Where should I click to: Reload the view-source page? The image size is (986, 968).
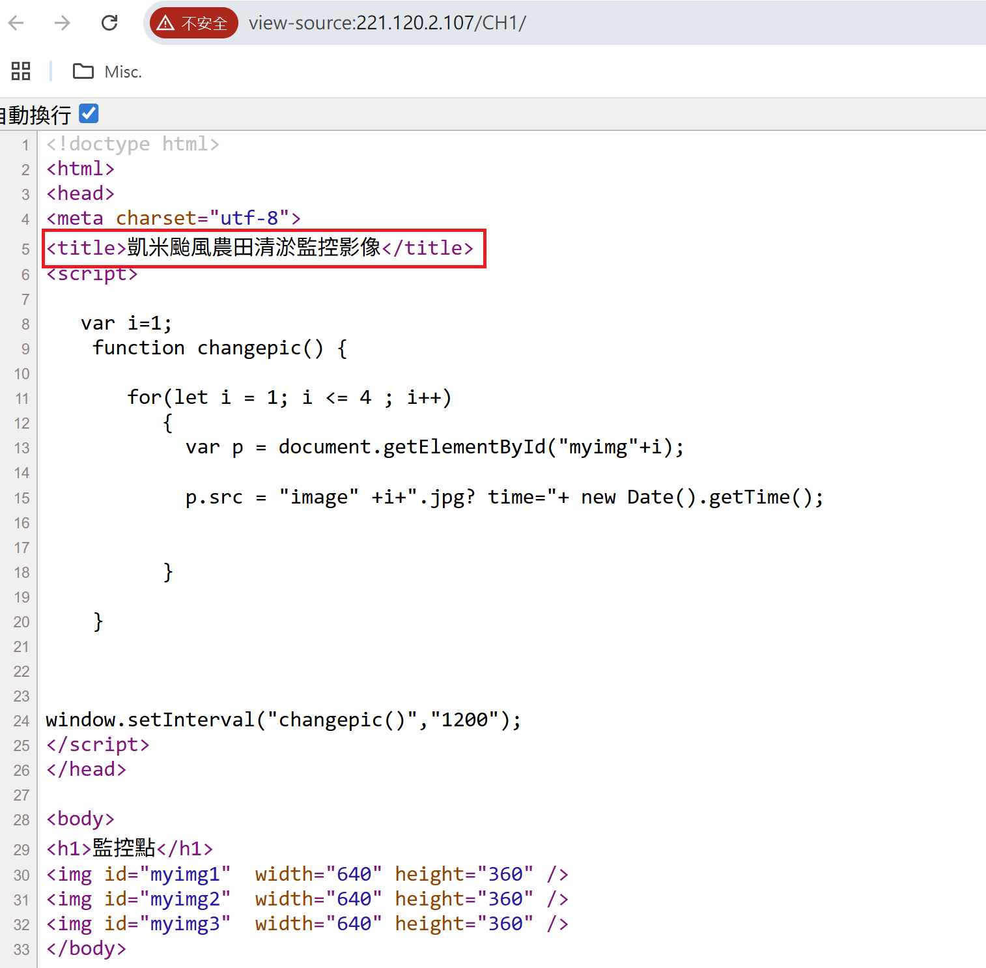[x=109, y=23]
